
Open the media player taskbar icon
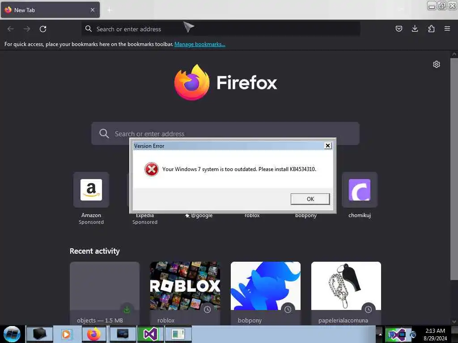coord(67,334)
